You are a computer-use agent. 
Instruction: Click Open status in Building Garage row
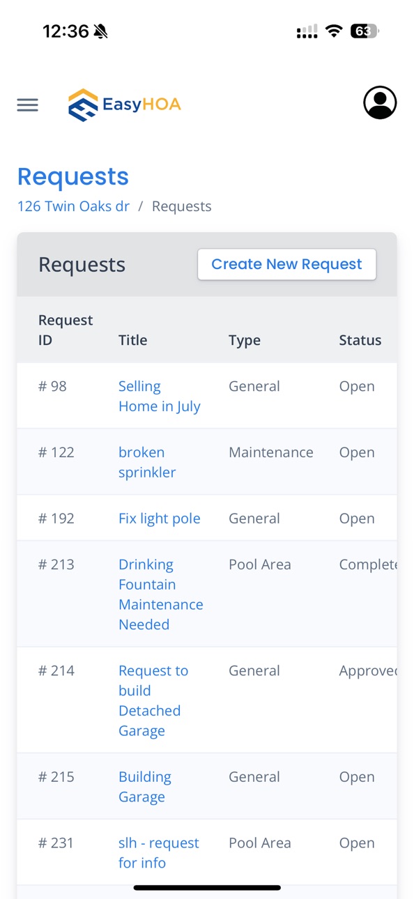357,776
